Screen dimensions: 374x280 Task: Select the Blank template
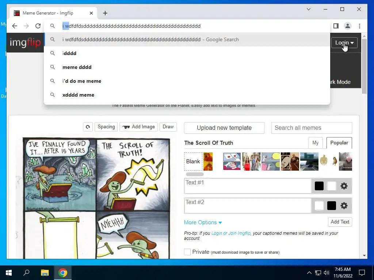click(x=193, y=162)
